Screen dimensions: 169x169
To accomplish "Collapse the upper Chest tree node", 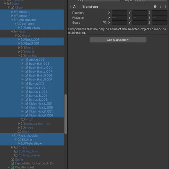I will click(x=8, y=8).
